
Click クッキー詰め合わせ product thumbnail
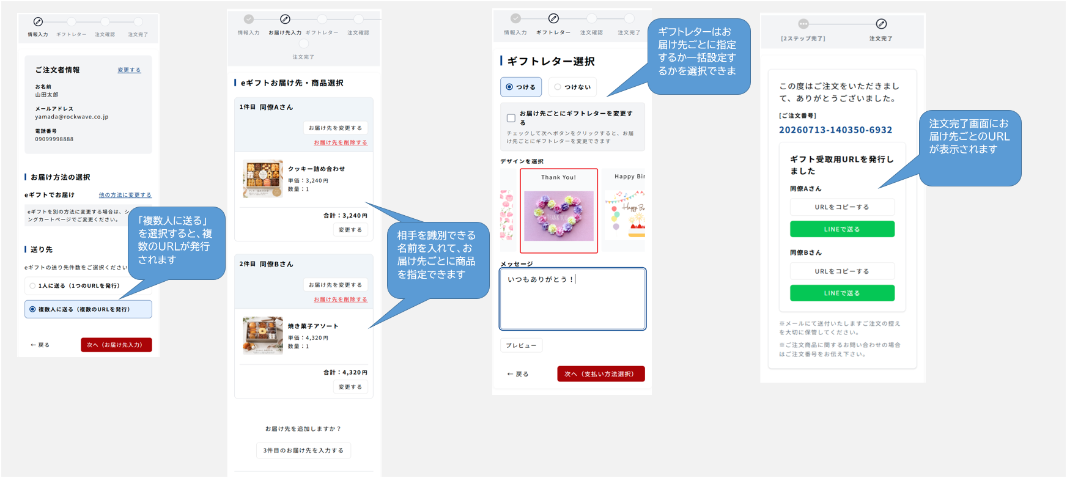[263, 179]
